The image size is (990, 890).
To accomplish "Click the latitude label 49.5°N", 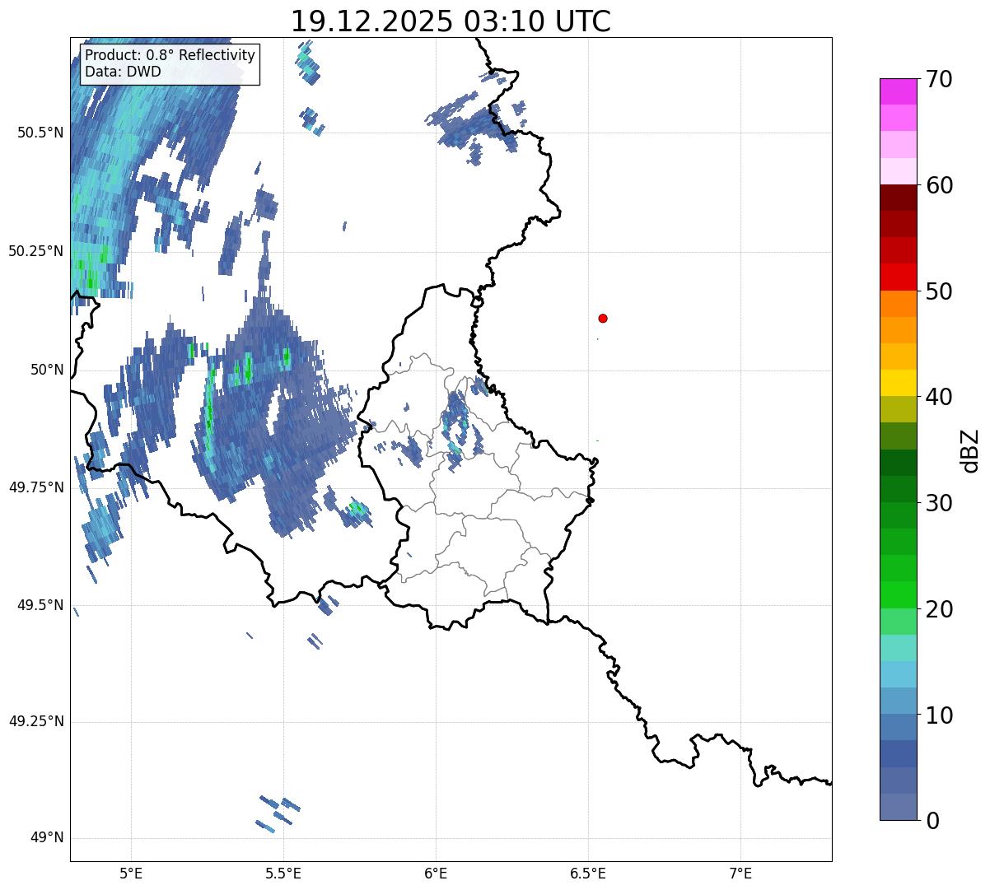I will click(x=40, y=605).
